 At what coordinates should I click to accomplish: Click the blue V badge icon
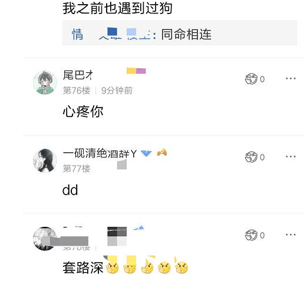coord(146,153)
